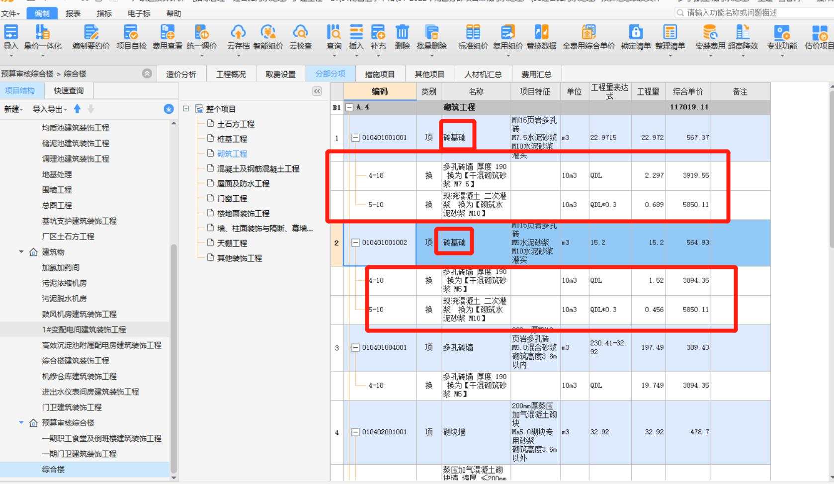The height and width of the screenshot is (484, 834).
Task: Open 电子标 menu tab
Action: point(139,13)
